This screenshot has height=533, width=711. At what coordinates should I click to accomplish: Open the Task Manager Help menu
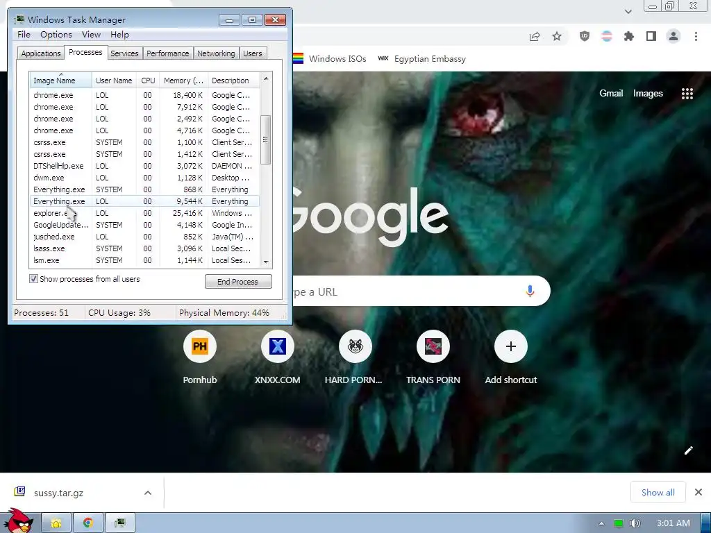click(119, 35)
